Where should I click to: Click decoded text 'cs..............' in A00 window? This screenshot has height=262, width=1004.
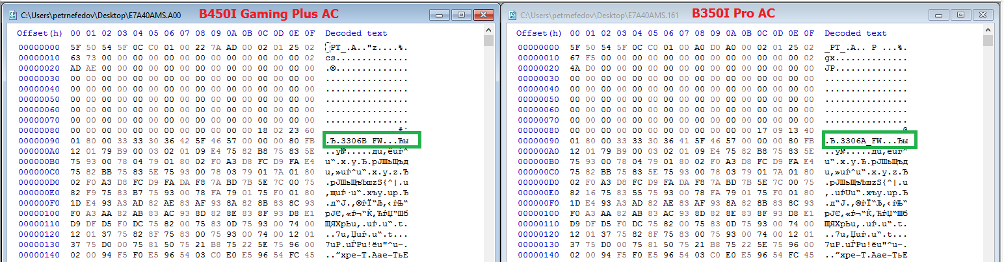(x=367, y=58)
